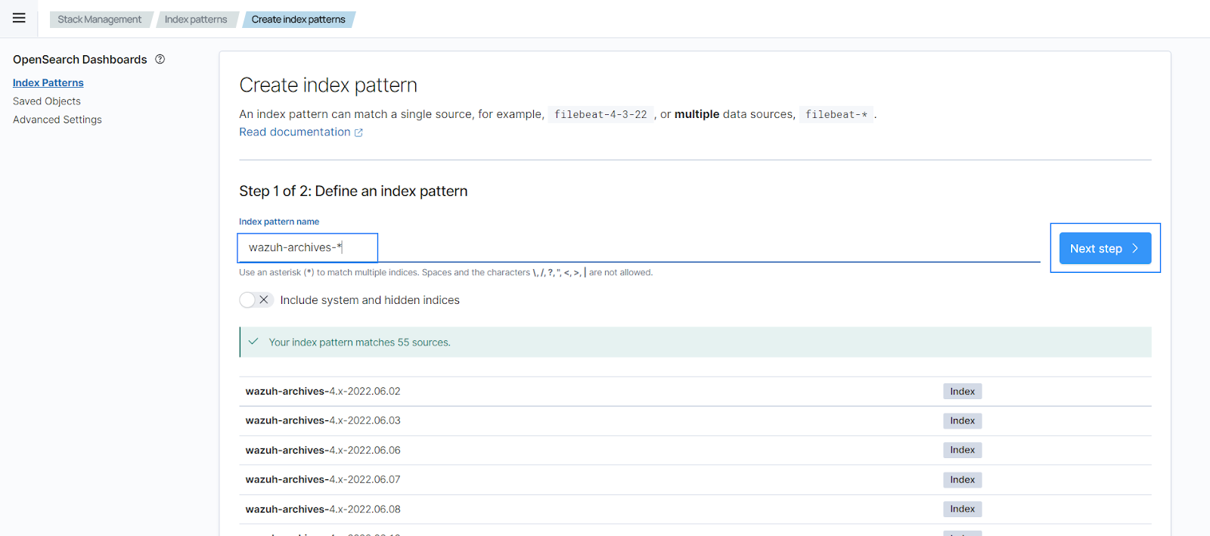This screenshot has height=536, width=1210.
Task: Click the chevron arrow on Next step
Action: click(x=1134, y=248)
